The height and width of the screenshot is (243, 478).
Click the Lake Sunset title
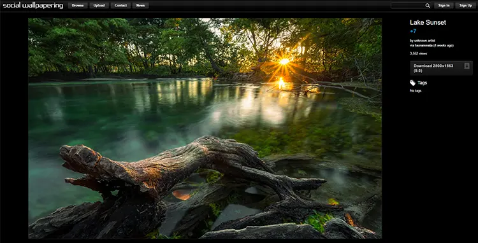tap(428, 22)
